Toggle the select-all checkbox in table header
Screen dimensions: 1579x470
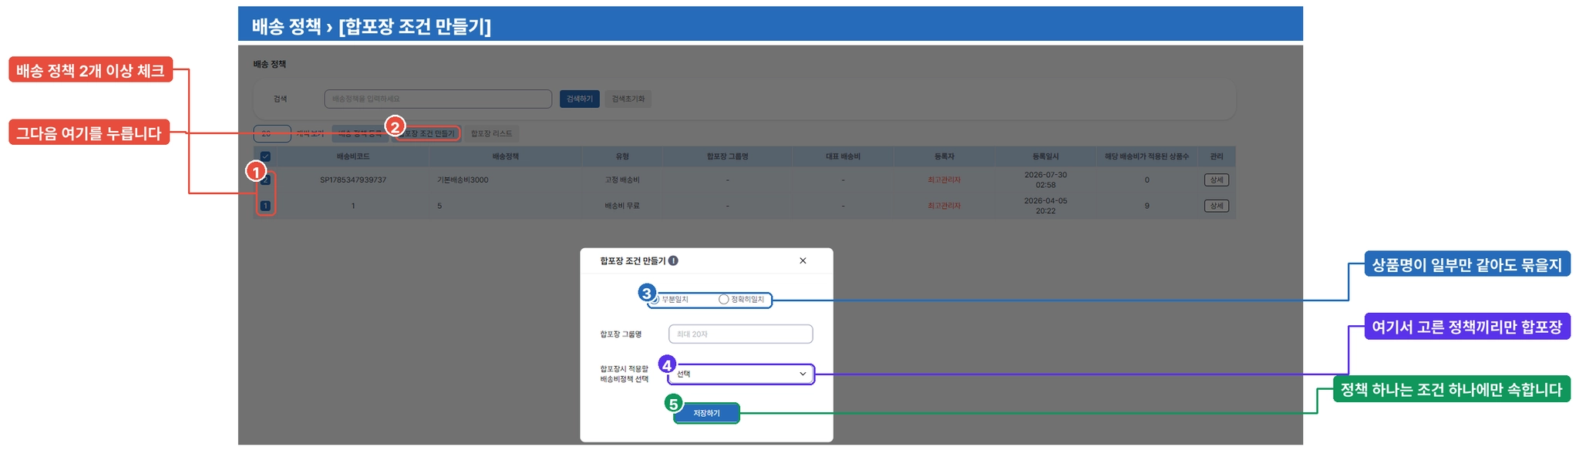265,156
